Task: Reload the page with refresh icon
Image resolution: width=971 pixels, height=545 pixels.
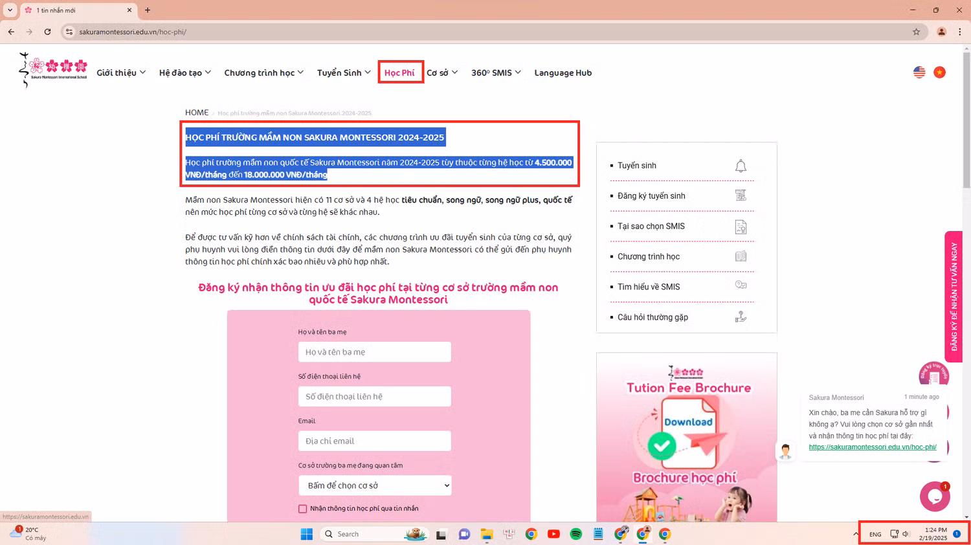Action: tap(47, 32)
